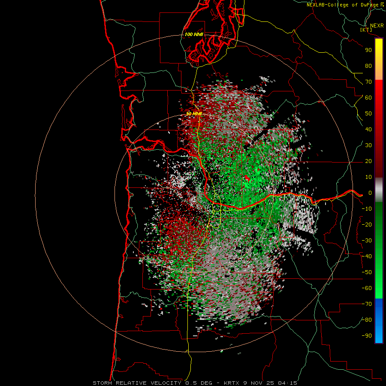
Task: Click the -40 value on velocity scale
Action: (x=367, y=256)
